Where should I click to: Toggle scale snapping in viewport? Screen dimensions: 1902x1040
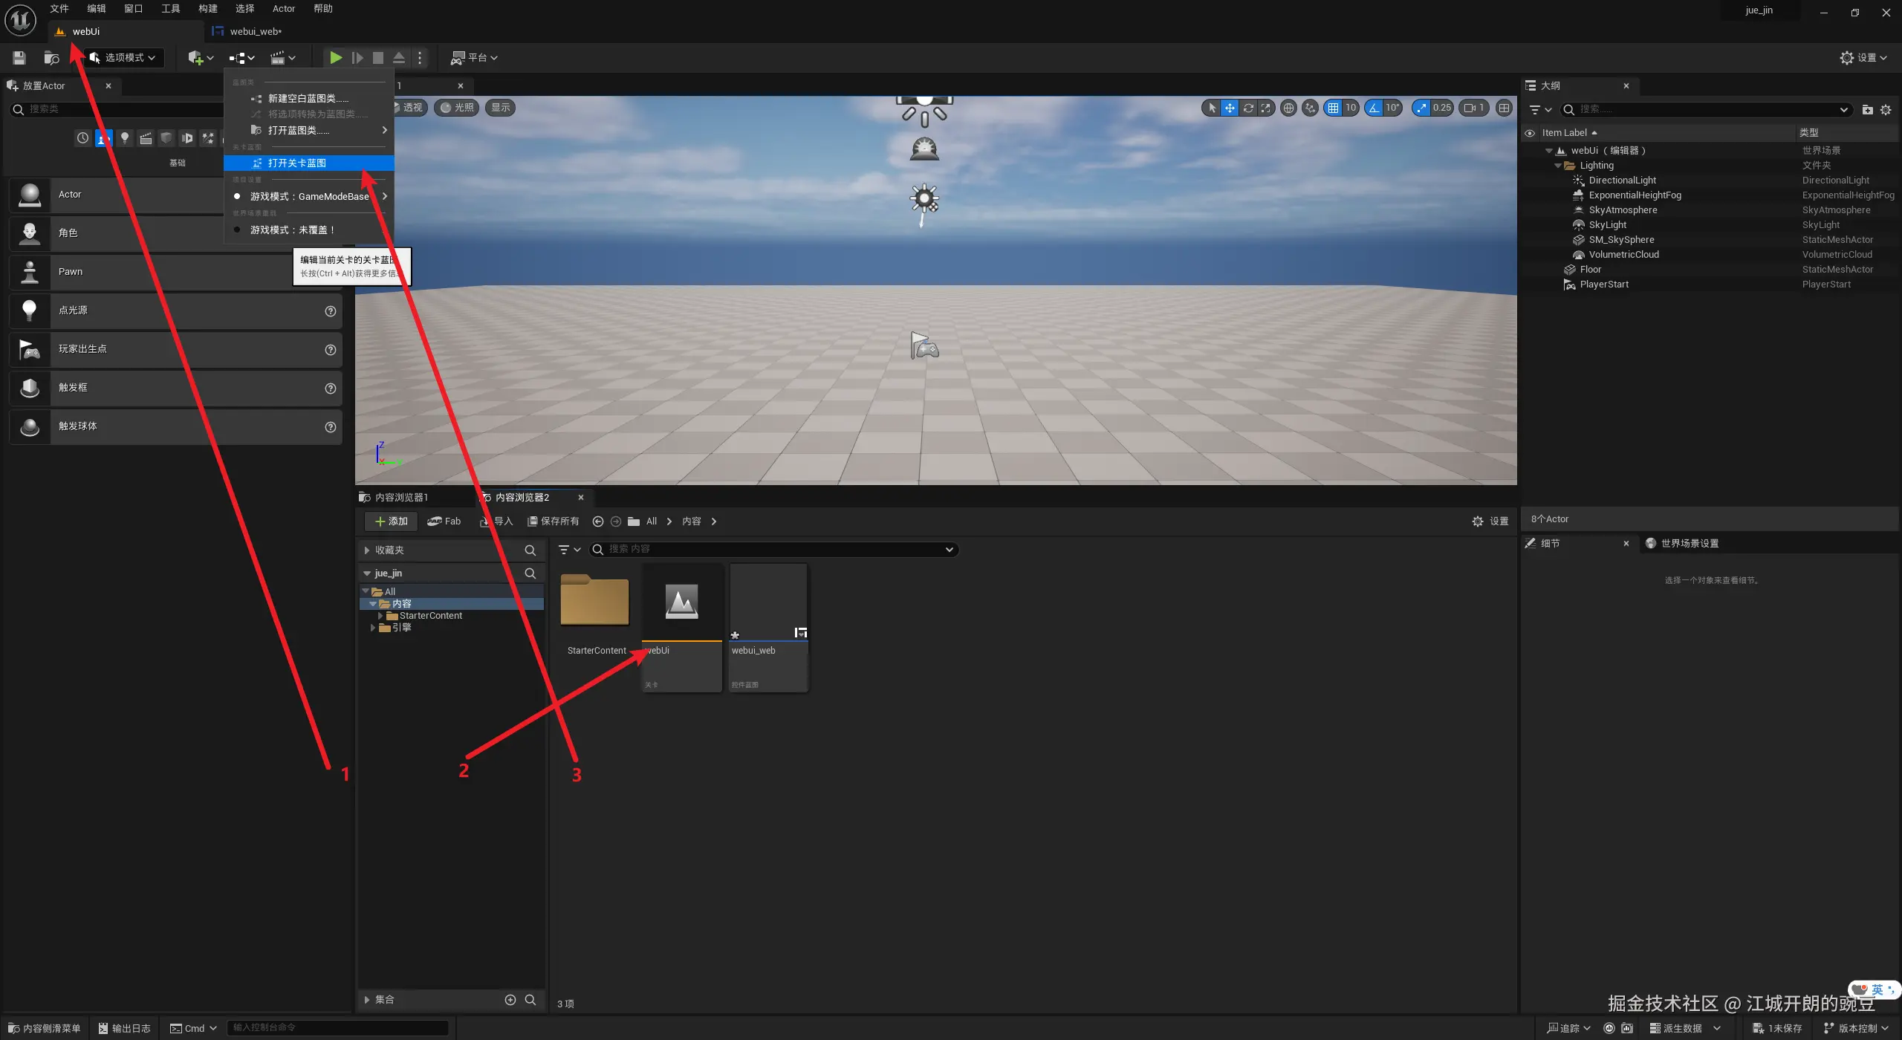pyautogui.click(x=1421, y=108)
